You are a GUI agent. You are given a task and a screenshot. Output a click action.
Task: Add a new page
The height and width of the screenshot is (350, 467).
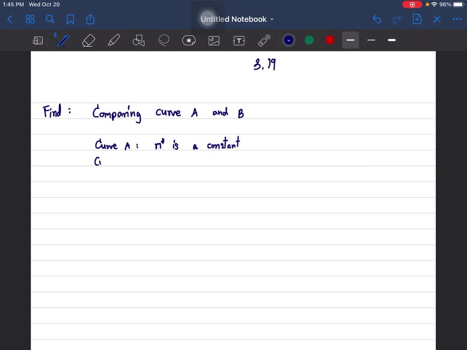tap(417, 19)
